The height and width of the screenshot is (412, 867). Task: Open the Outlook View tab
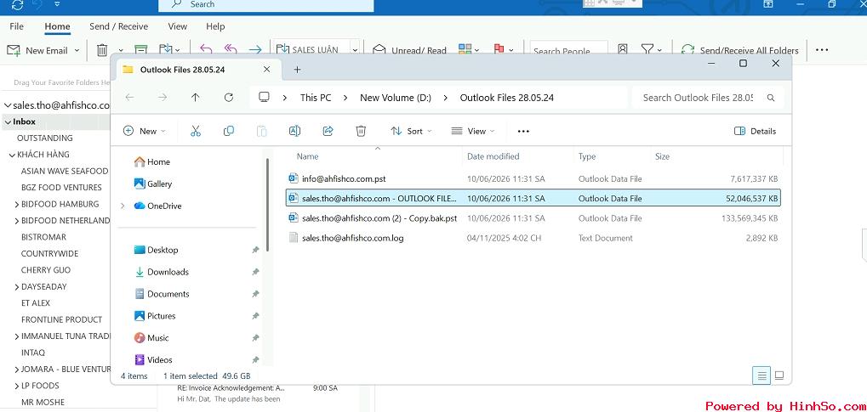pos(178,26)
